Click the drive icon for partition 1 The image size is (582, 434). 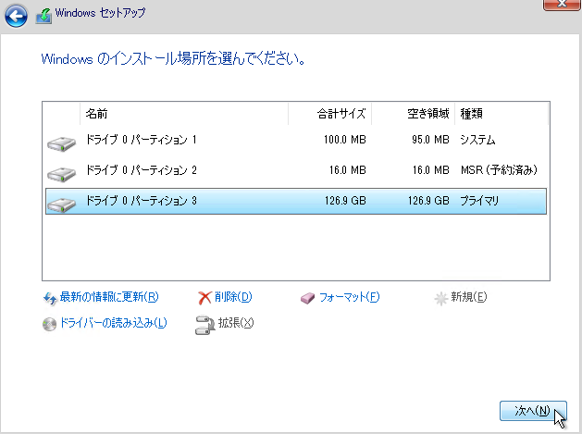(62, 143)
